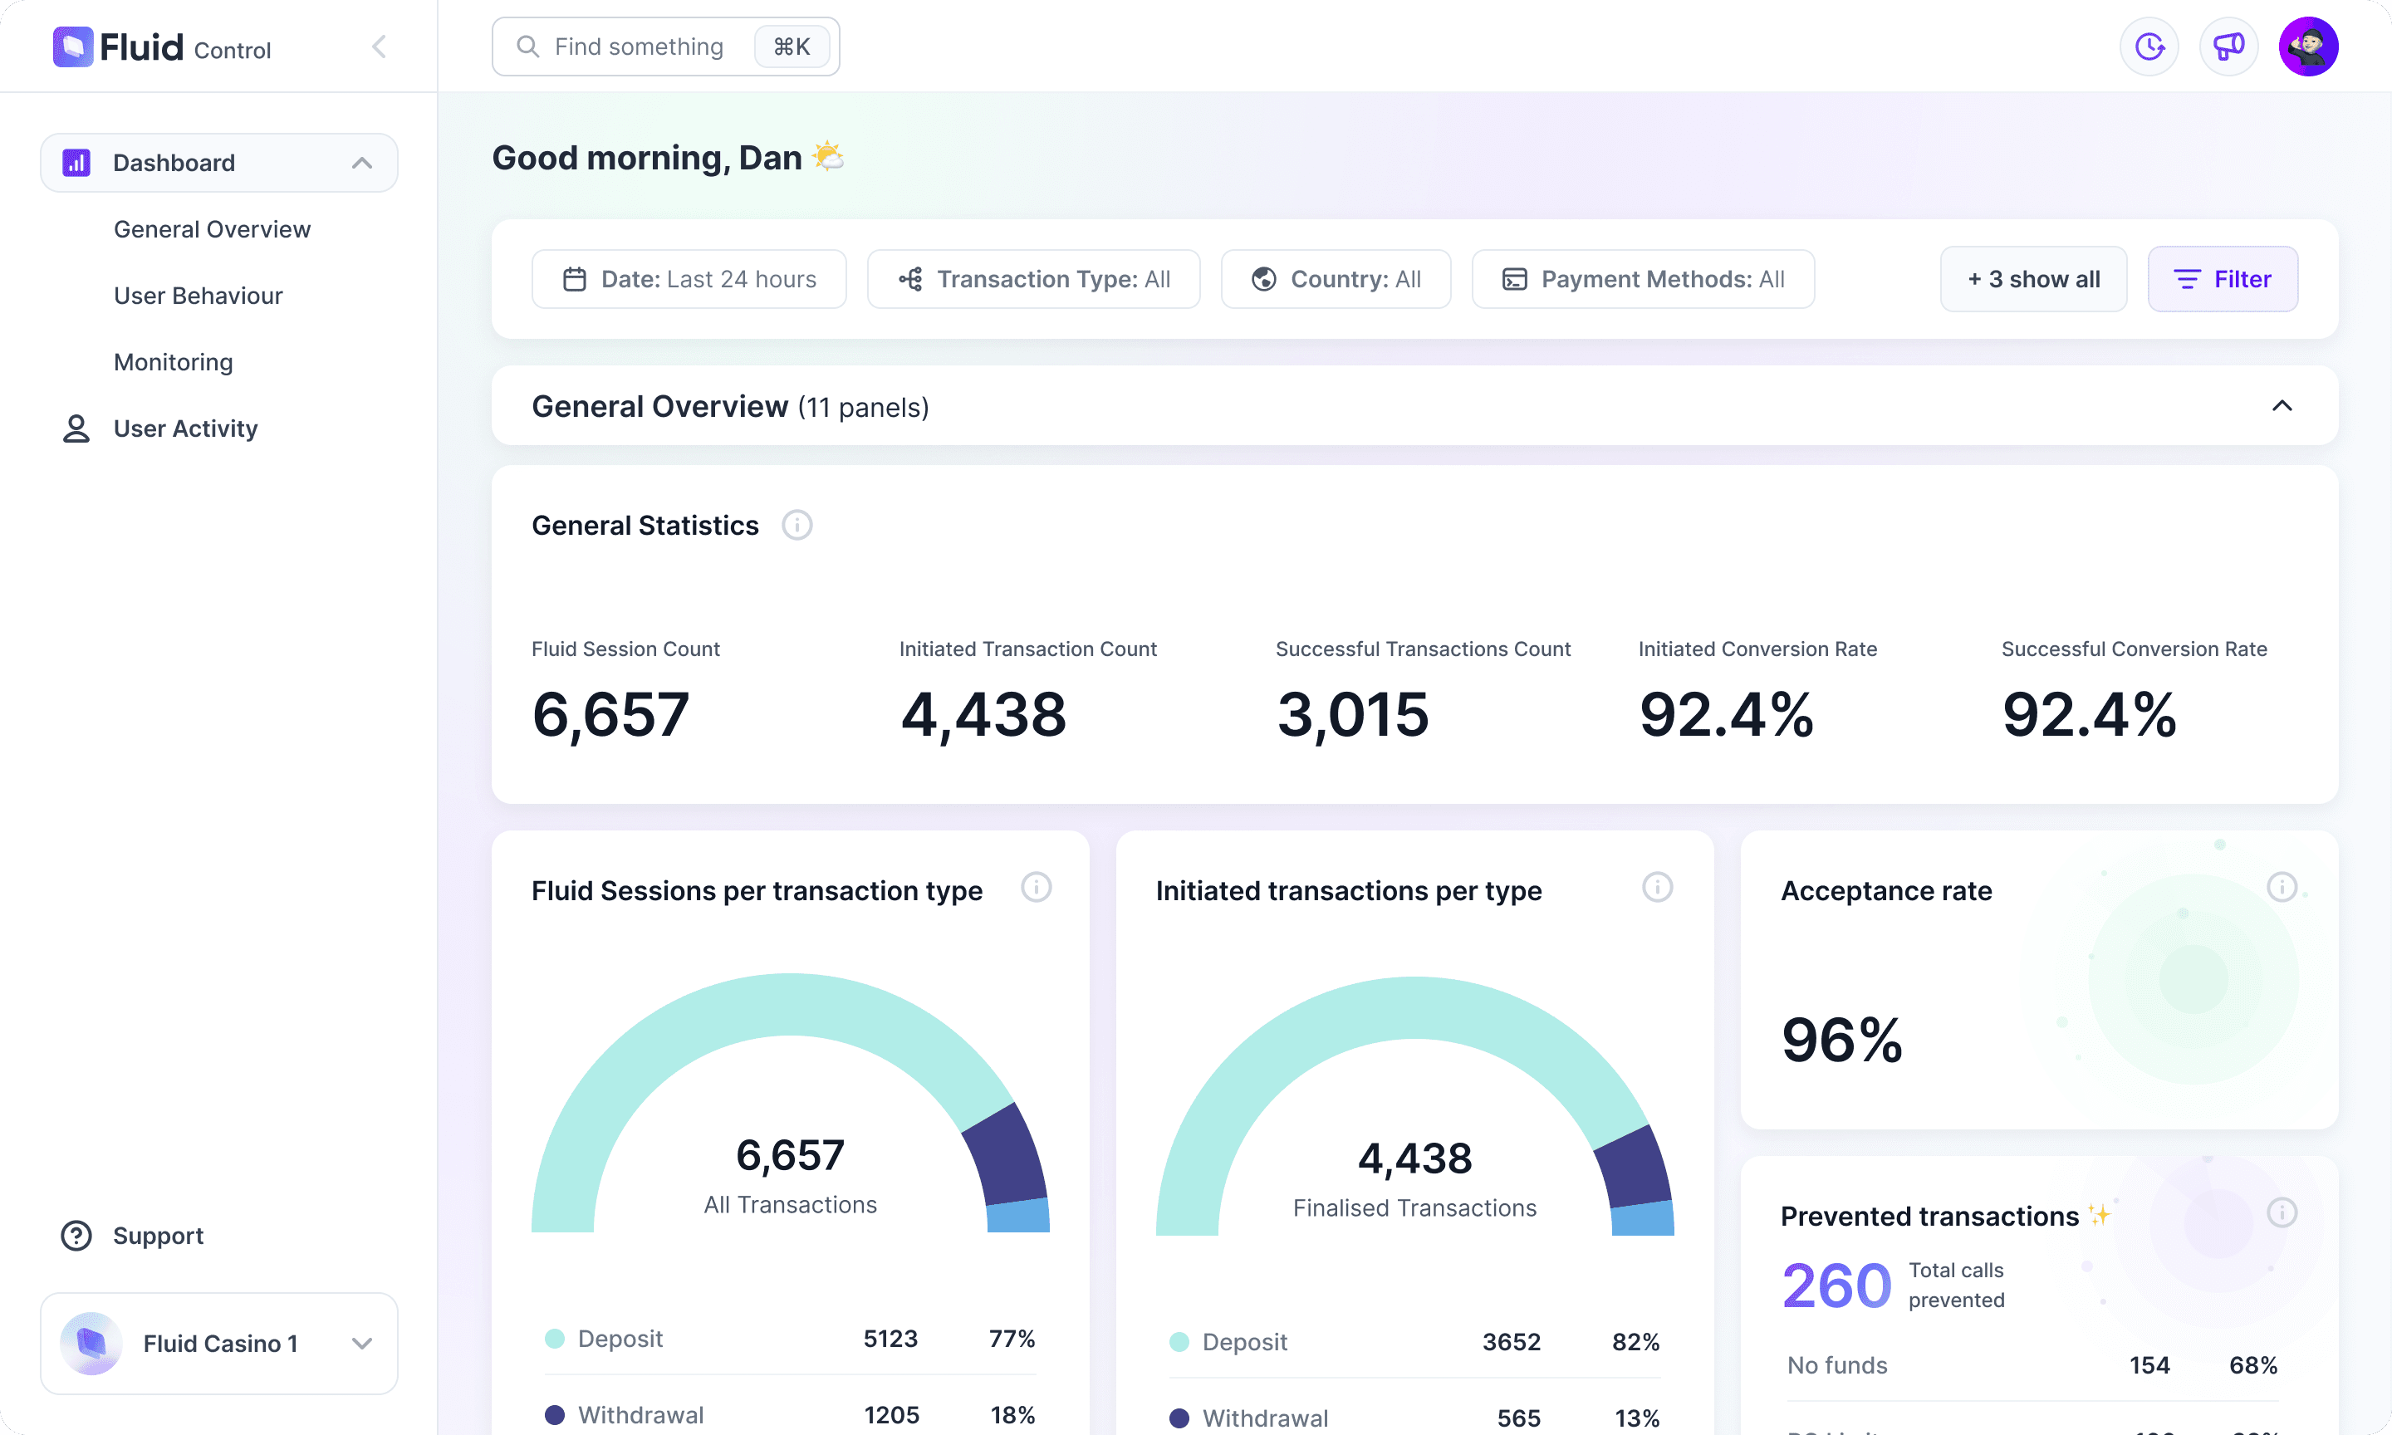Collapse the Dashboard navigation group

(361, 163)
